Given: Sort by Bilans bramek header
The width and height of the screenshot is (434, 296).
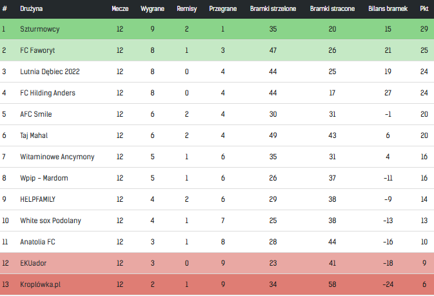Looking at the screenshot, I should coord(388,8).
